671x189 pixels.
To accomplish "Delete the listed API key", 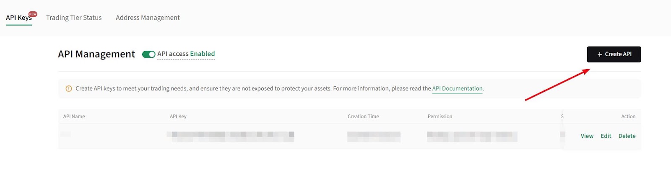I will click(x=627, y=136).
